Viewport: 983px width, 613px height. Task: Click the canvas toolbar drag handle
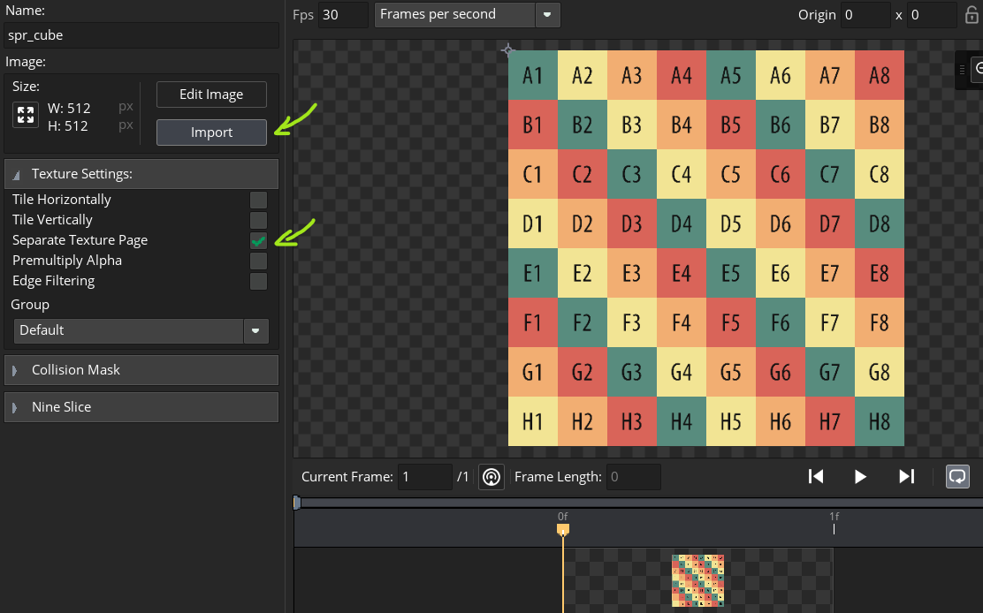[x=962, y=70]
